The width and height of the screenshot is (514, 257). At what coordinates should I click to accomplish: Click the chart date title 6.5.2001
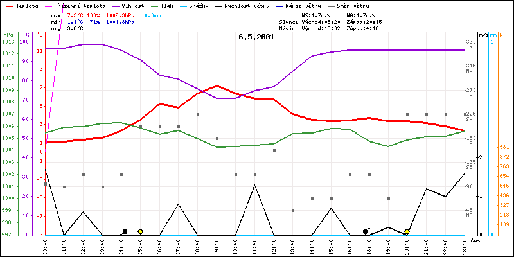pos(256,37)
